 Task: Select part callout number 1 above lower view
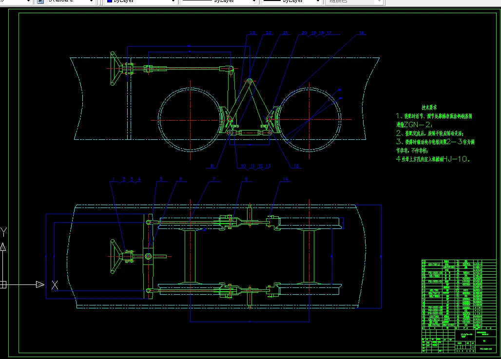coord(114,179)
